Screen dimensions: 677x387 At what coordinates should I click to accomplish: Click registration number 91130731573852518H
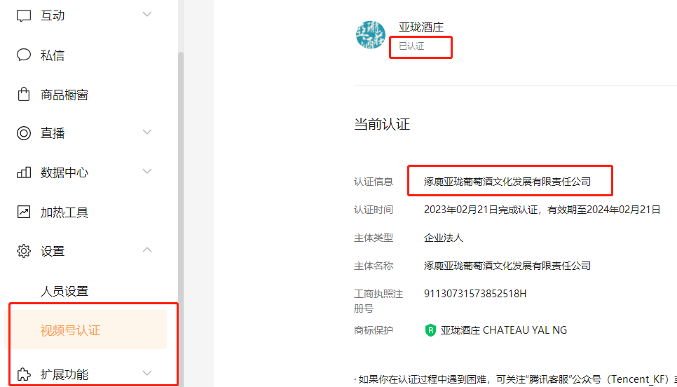tap(475, 294)
